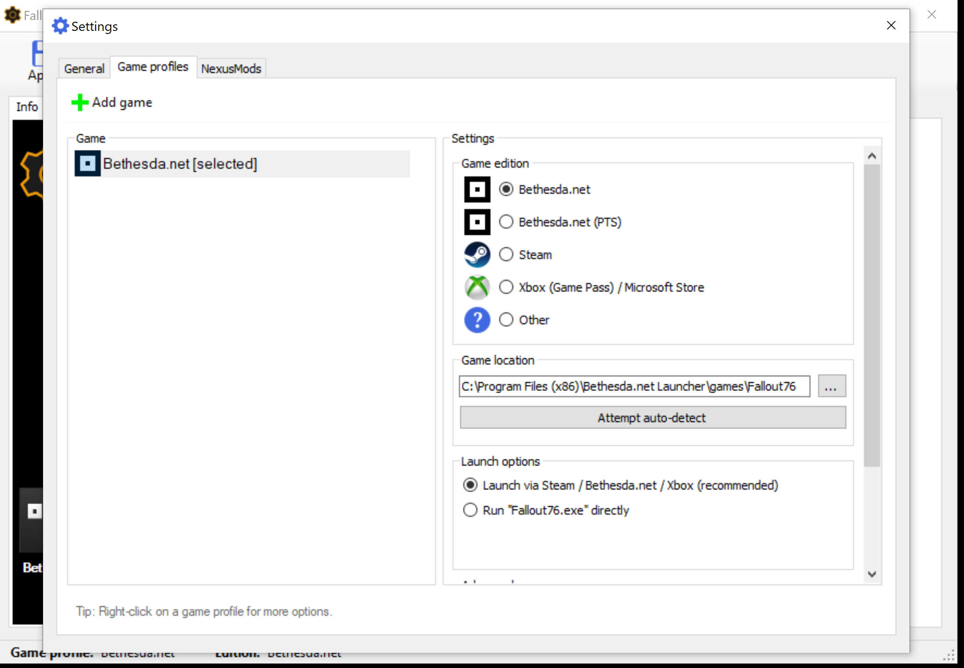Image resolution: width=964 pixels, height=668 pixels.
Task: Close the Settings dialog
Action: click(x=891, y=26)
